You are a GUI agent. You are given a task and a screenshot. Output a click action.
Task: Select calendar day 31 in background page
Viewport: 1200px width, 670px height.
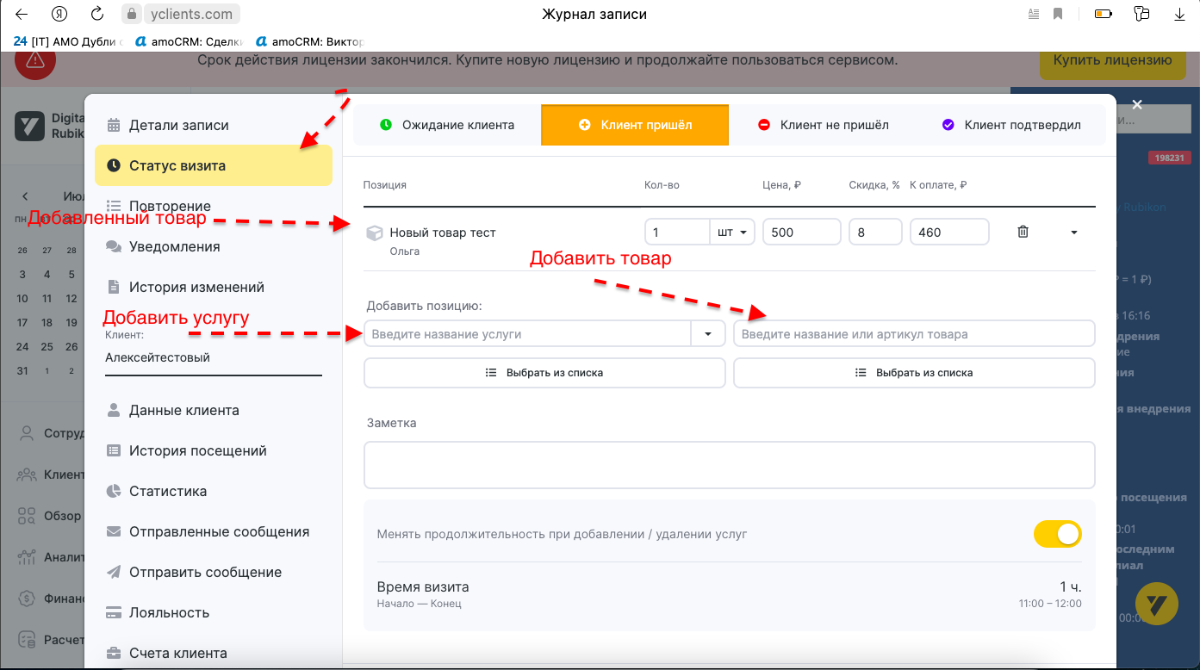point(22,371)
